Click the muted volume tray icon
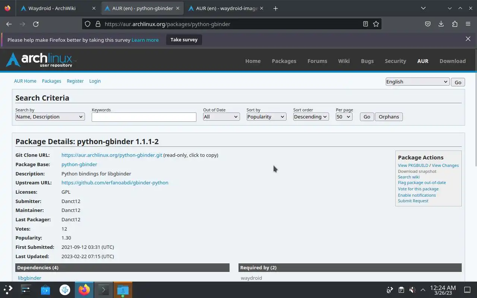The image size is (477, 298). pyautogui.click(x=412, y=290)
